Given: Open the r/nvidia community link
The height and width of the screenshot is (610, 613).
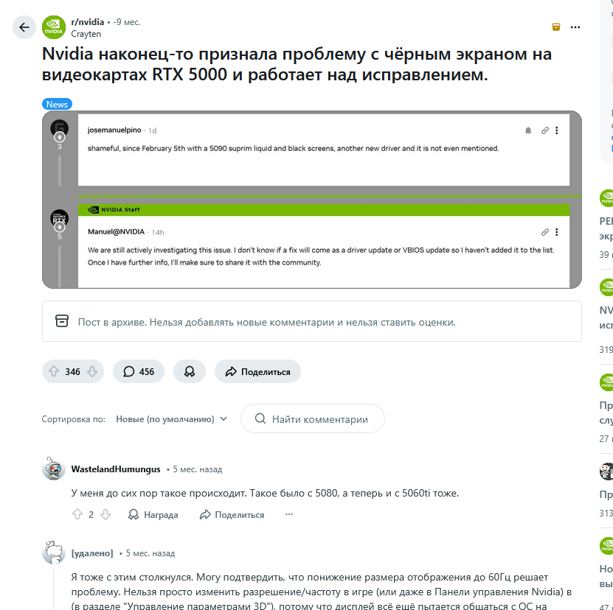Looking at the screenshot, I should pyautogui.click(x=88, y=22).
